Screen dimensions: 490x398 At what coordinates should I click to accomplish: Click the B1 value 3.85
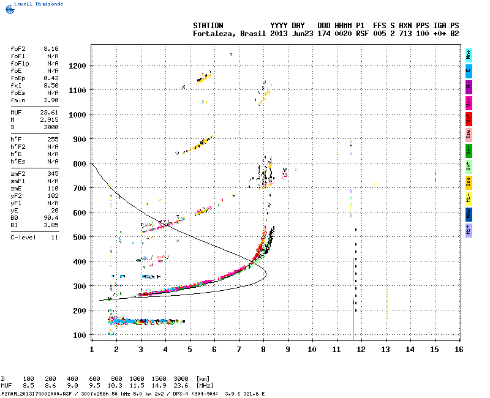coord(51,225)
